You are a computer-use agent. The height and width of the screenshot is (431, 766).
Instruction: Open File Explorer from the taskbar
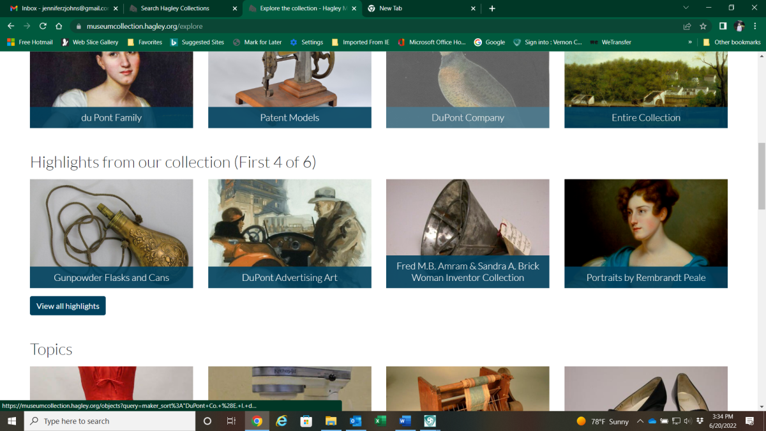331,421
